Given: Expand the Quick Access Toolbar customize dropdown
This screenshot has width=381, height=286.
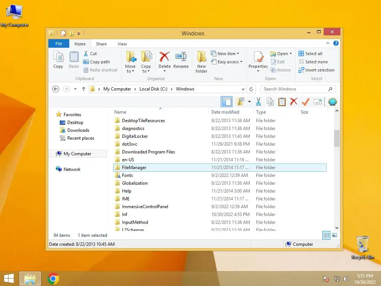Looking at the screenshot, I should pos(79,34).
